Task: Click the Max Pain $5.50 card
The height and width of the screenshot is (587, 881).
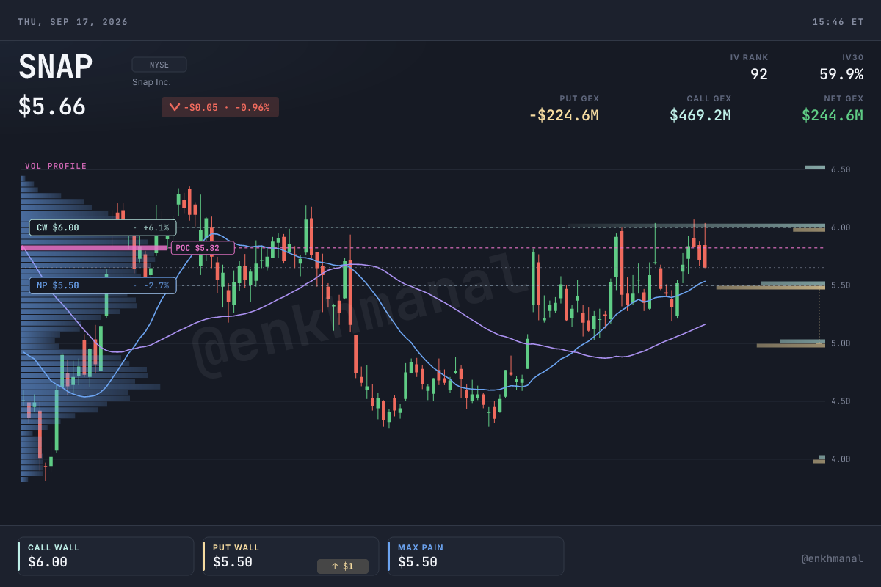Action: coord(476,556)
